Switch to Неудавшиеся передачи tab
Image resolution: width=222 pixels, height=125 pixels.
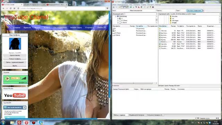pyautogui.click(x=136, y=115)
